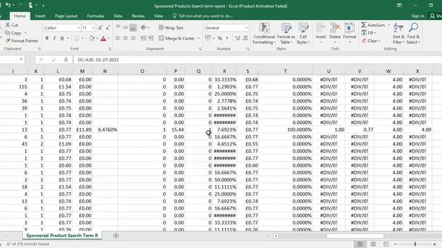Increase font size with the larger A icon

click(100, 28)
